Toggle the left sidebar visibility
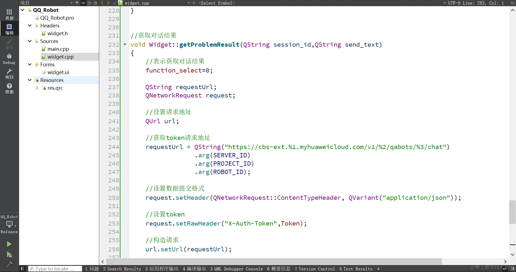 pos(23,269)
